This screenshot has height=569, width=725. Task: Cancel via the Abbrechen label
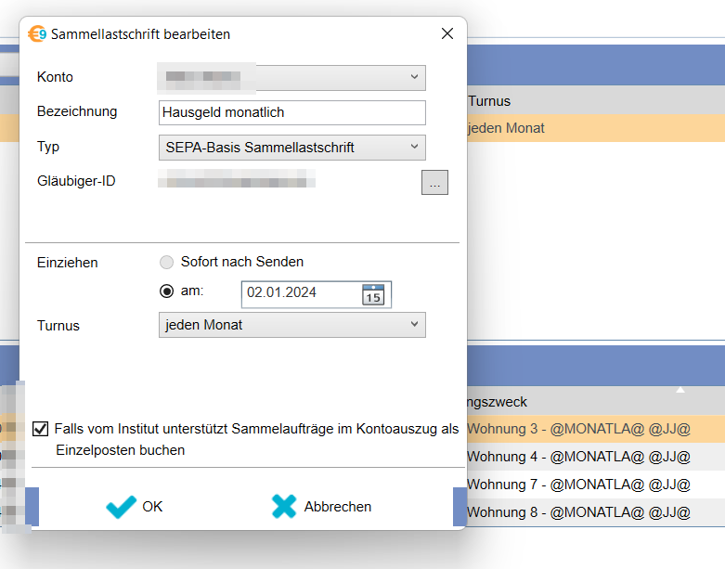[x=338, y=507]
